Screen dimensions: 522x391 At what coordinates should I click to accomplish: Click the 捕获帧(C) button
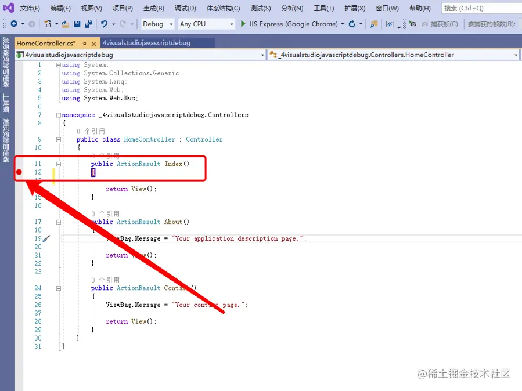point(440,24)
